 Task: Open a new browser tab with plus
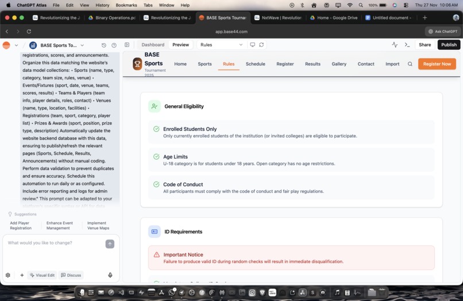[x=425, y=18]
